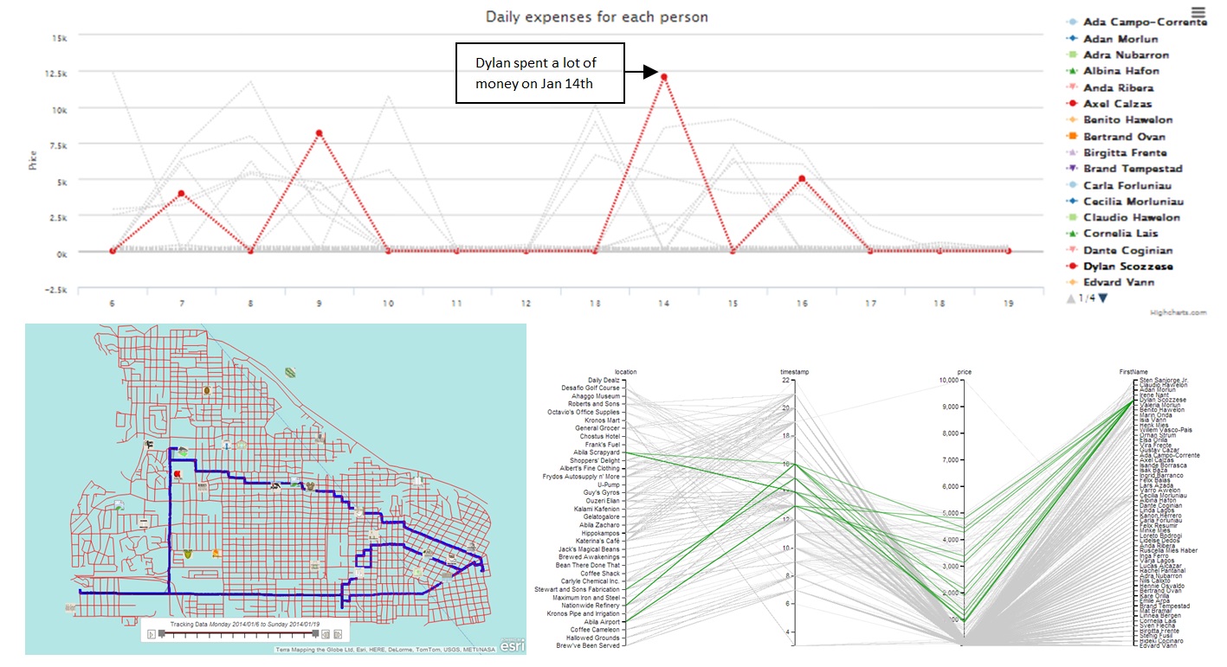Go to next legend page arrow
This screenshot has height=667, width=1227.
pyautogui.click(x=1102, y=298)
